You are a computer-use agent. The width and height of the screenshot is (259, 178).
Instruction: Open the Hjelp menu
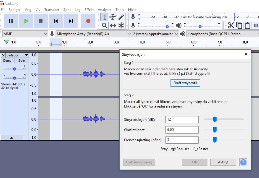pyautogui.click(x=132, y=10)
